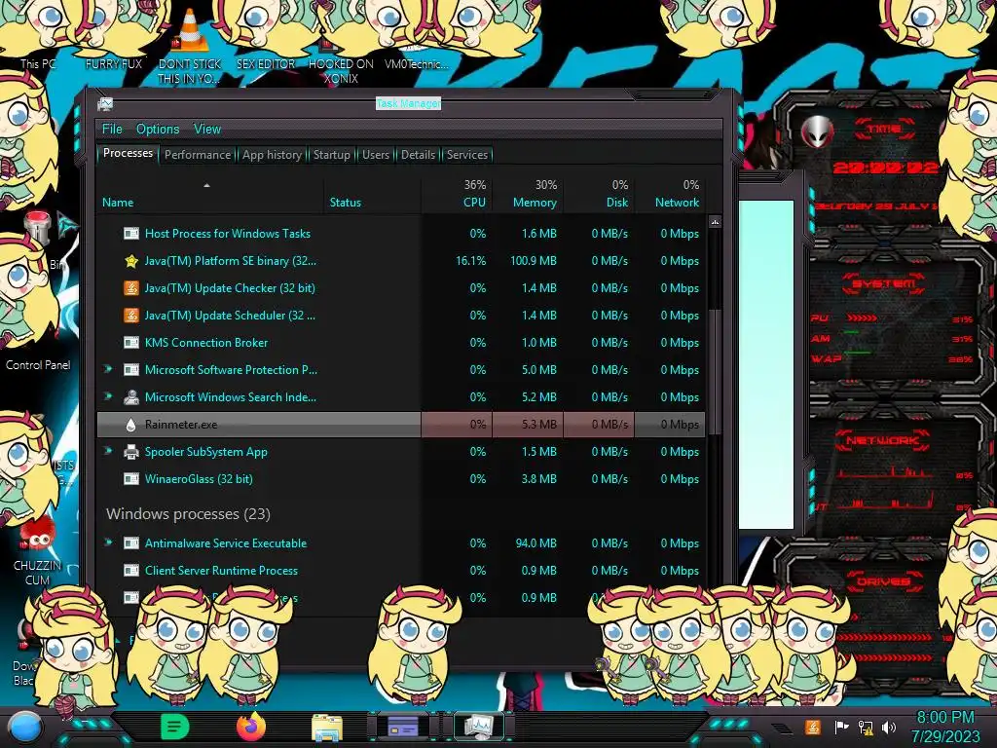
Task: Click the Host Process for Windows Tasks icon
Action: tap(131, 234)
